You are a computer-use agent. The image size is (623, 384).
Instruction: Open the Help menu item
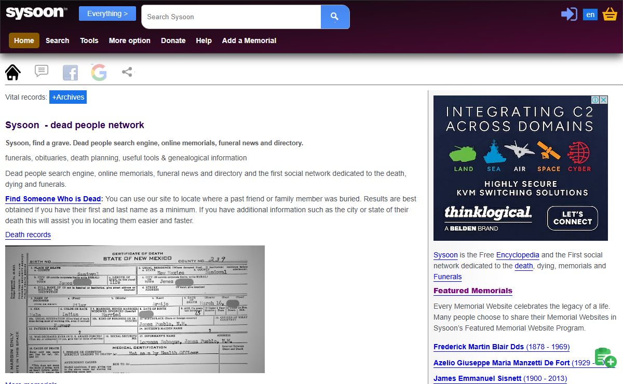pyautogui.click(x=204, y=40)
